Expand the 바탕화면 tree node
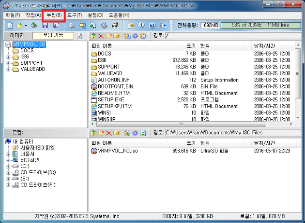305x223 pixels. [8, 160]
